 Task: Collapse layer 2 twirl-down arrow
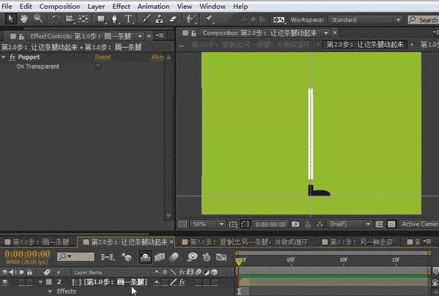pos(40,282)
